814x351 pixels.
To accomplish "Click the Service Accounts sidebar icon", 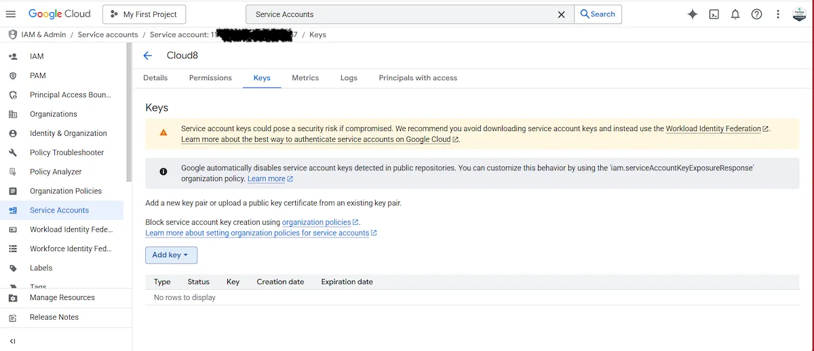I will 13,210.
